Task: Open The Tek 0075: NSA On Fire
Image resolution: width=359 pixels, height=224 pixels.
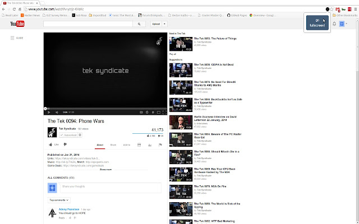Action: coord(210,186)
